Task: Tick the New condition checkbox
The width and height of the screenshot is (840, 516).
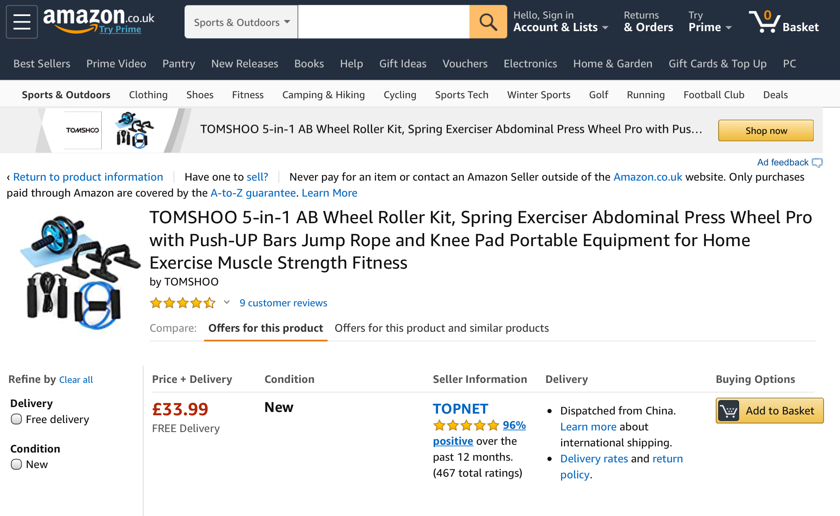Action: [16, 464]
